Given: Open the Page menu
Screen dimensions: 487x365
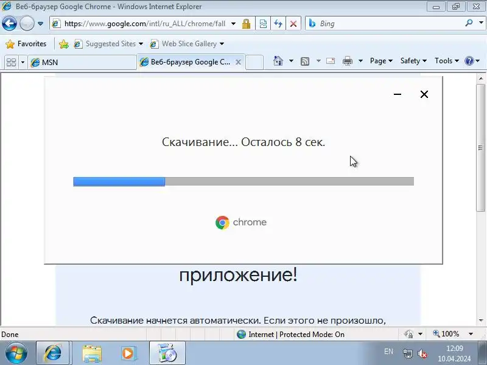Looking at the screenshot, I should [381, 61].
